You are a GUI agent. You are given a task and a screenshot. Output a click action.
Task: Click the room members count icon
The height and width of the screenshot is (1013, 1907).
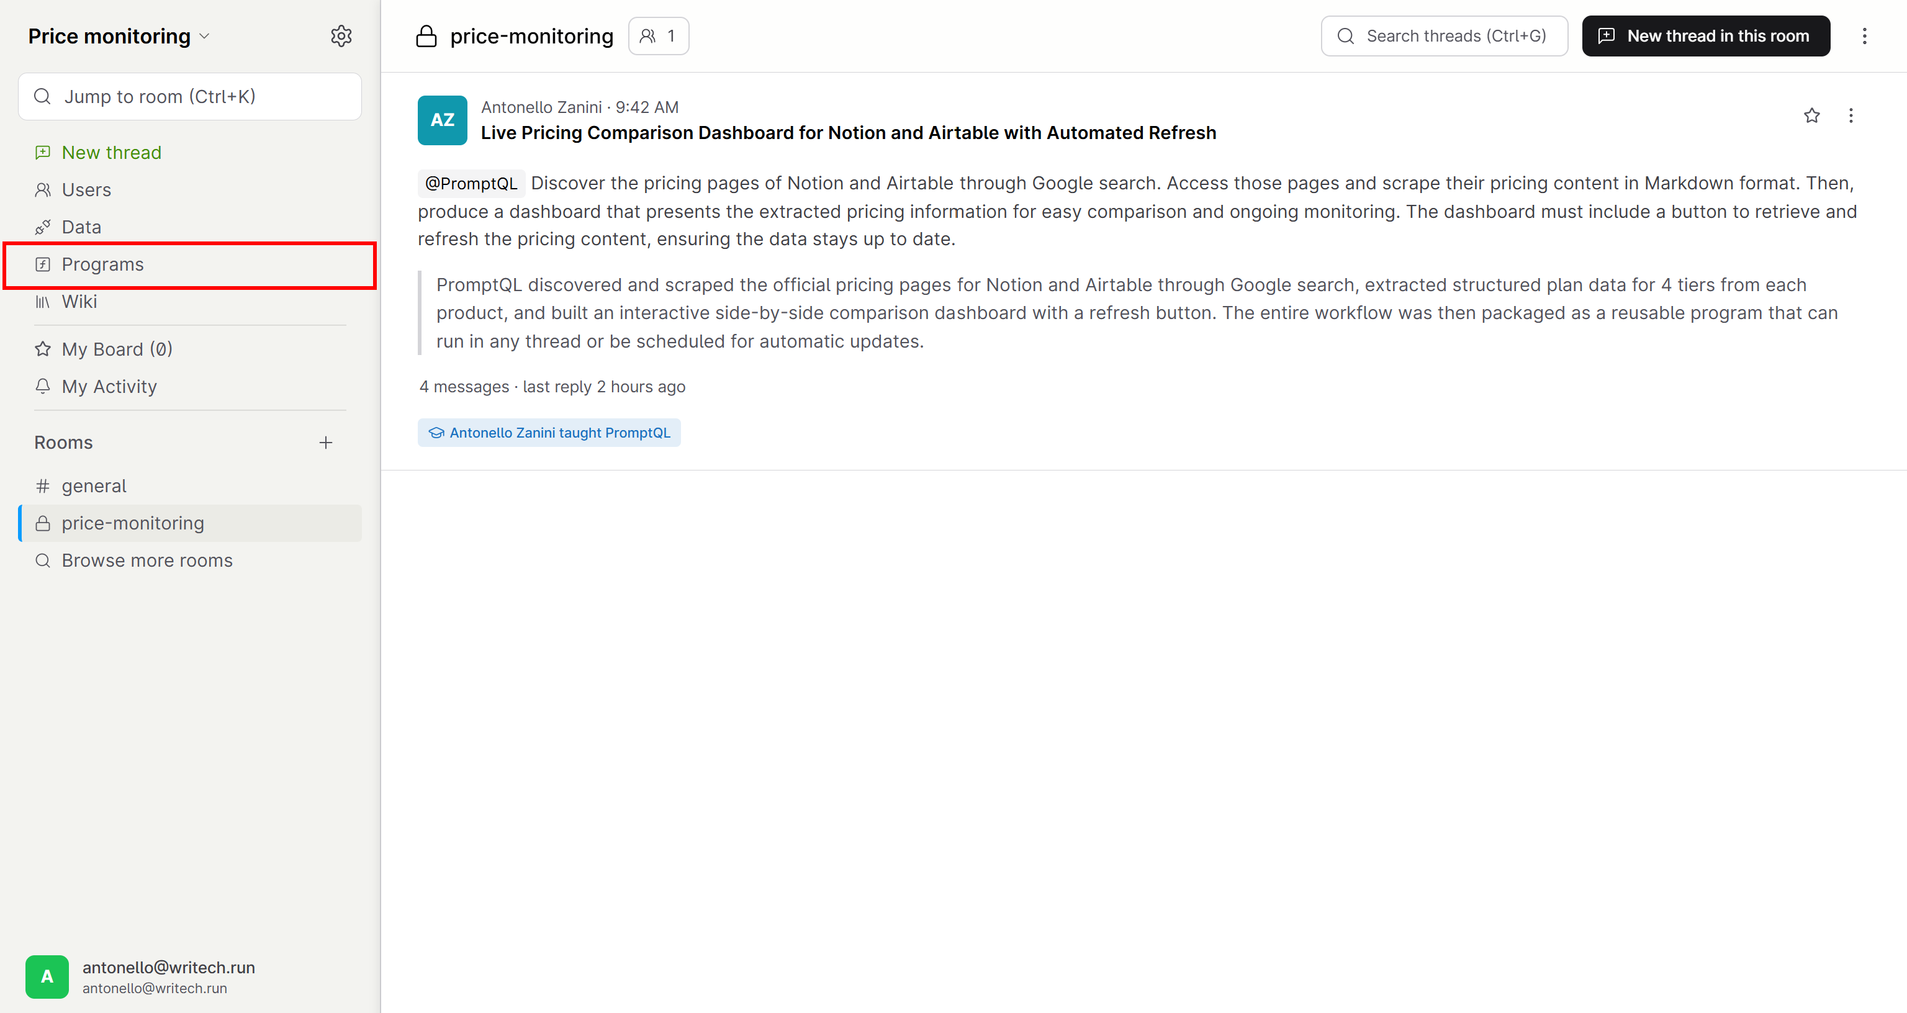click(x=658, y=35)
